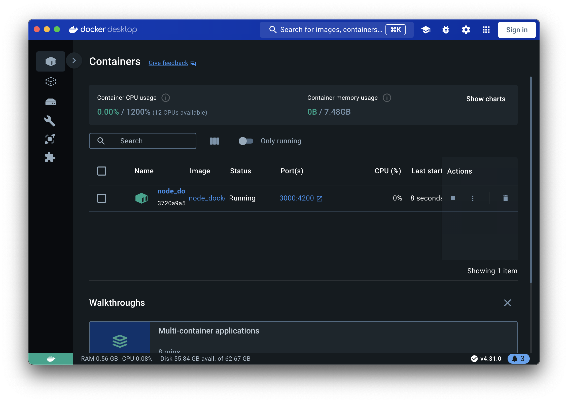Click the CPU 0.08% footer status
Image resolution: width=568 pixels, height=402 pixels.
(137, 359)
